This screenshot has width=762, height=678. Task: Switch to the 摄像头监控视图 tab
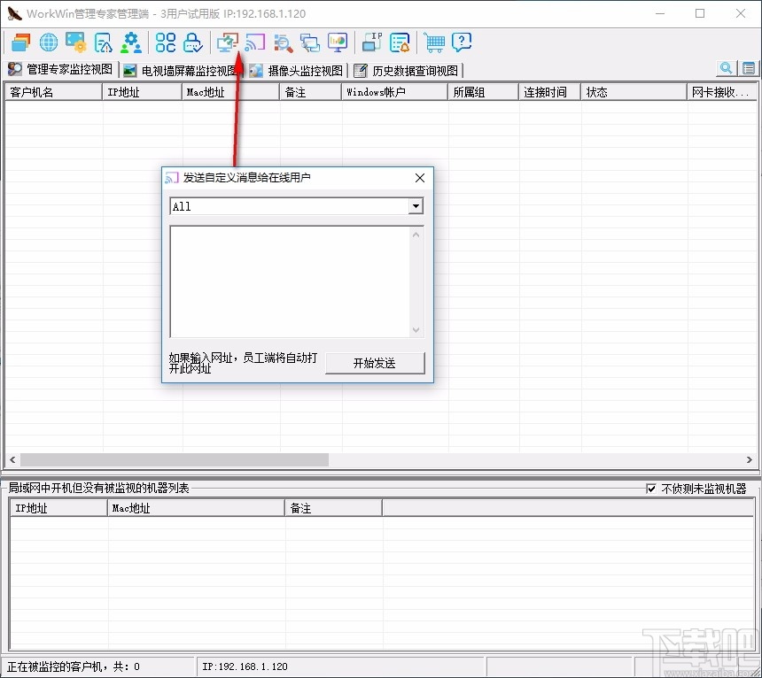[x=306, y=70]
